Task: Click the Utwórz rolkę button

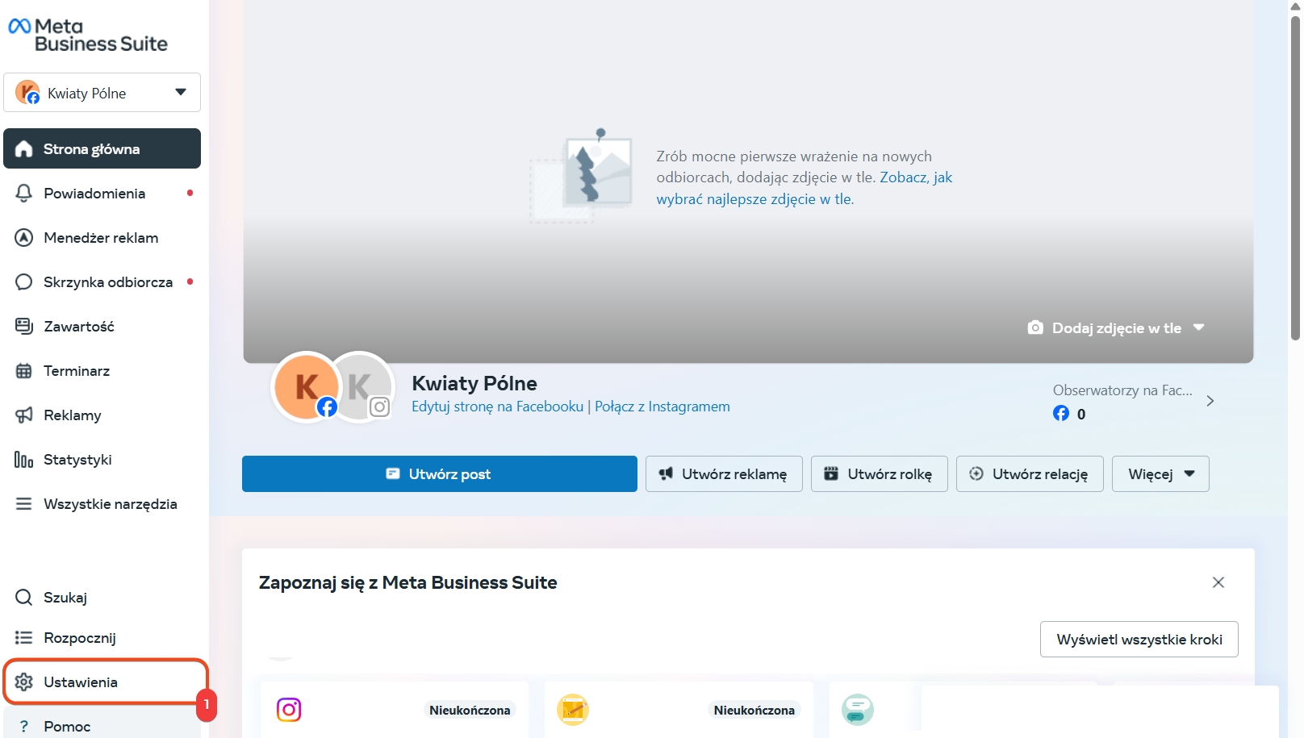Action: 880,473
